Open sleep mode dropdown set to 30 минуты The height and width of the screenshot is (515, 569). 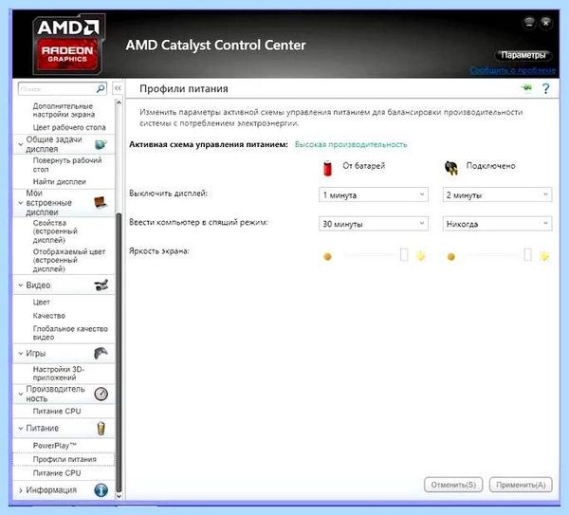pos(374,224)
